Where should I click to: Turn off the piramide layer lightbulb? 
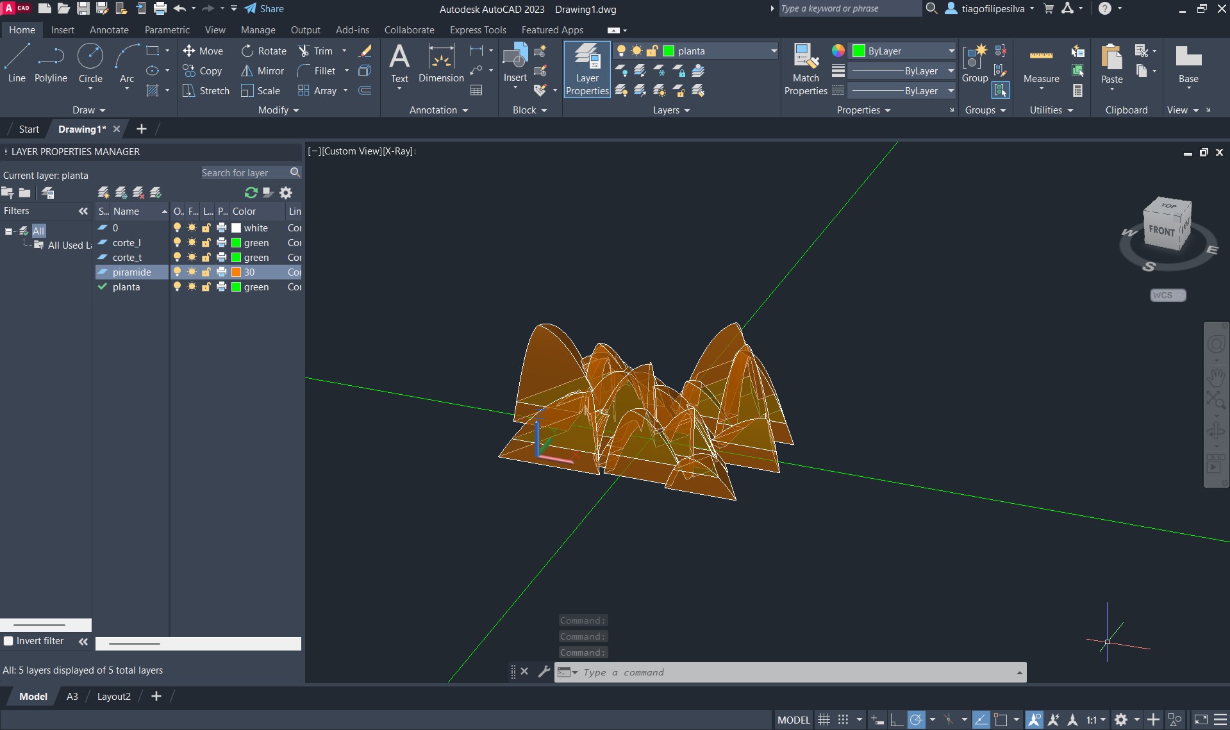(x=178, y=272)
